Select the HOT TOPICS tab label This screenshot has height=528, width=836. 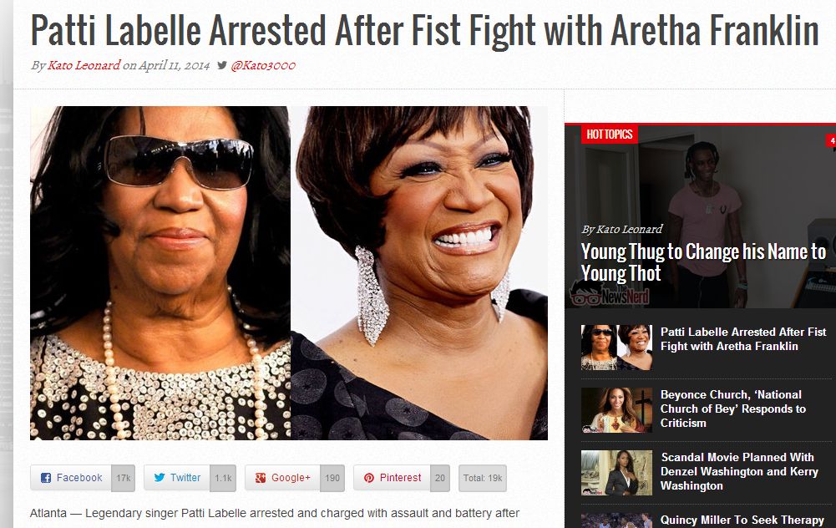[610, 135]
